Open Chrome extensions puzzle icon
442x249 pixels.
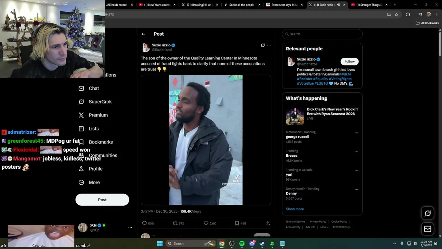[x=408, y=15]
